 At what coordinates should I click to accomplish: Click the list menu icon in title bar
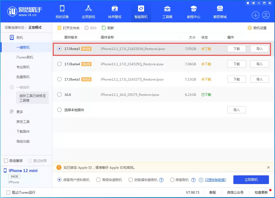253,3
